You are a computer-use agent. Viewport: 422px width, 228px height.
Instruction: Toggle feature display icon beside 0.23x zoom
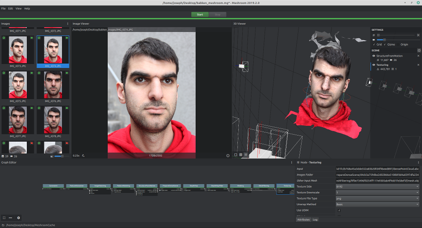coord(83,156)
